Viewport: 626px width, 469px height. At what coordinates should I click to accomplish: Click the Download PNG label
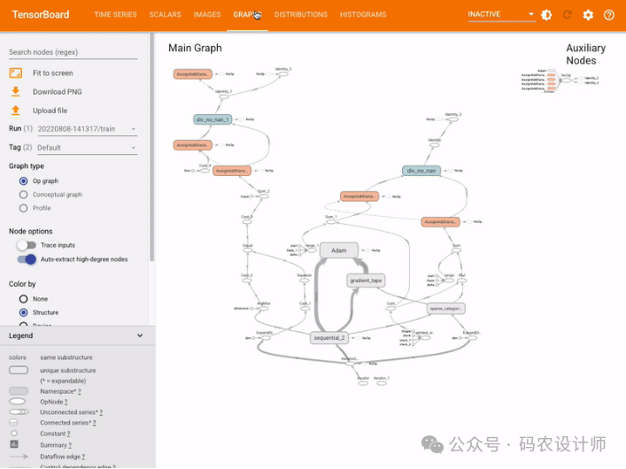(57, 92)
